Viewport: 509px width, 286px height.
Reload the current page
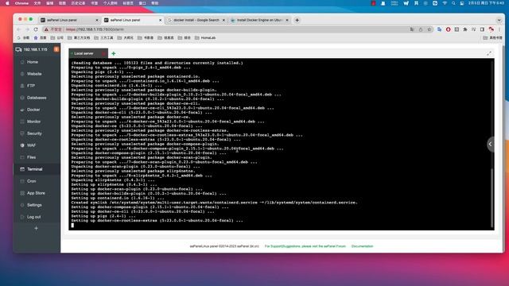coord(36,29)
